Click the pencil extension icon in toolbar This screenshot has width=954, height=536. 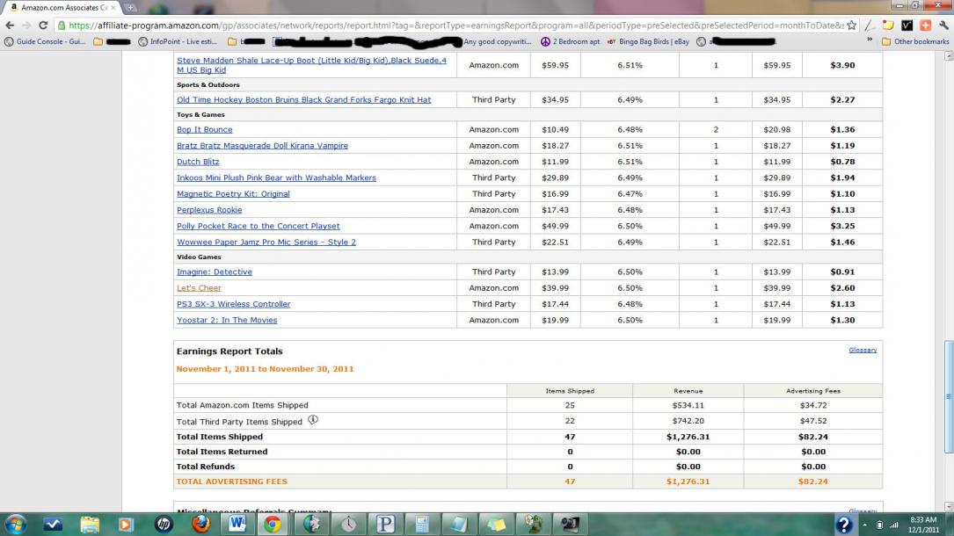pyautogui.click(x=870, y=25)
